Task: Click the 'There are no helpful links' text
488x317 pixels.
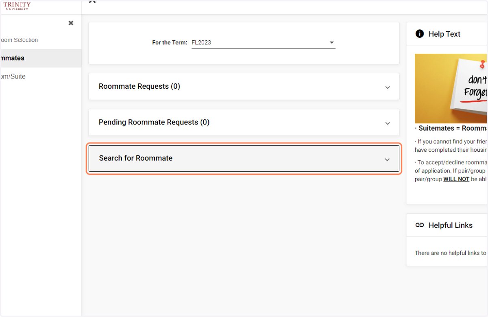Action: pyautogui.click(x=451, y=253)
